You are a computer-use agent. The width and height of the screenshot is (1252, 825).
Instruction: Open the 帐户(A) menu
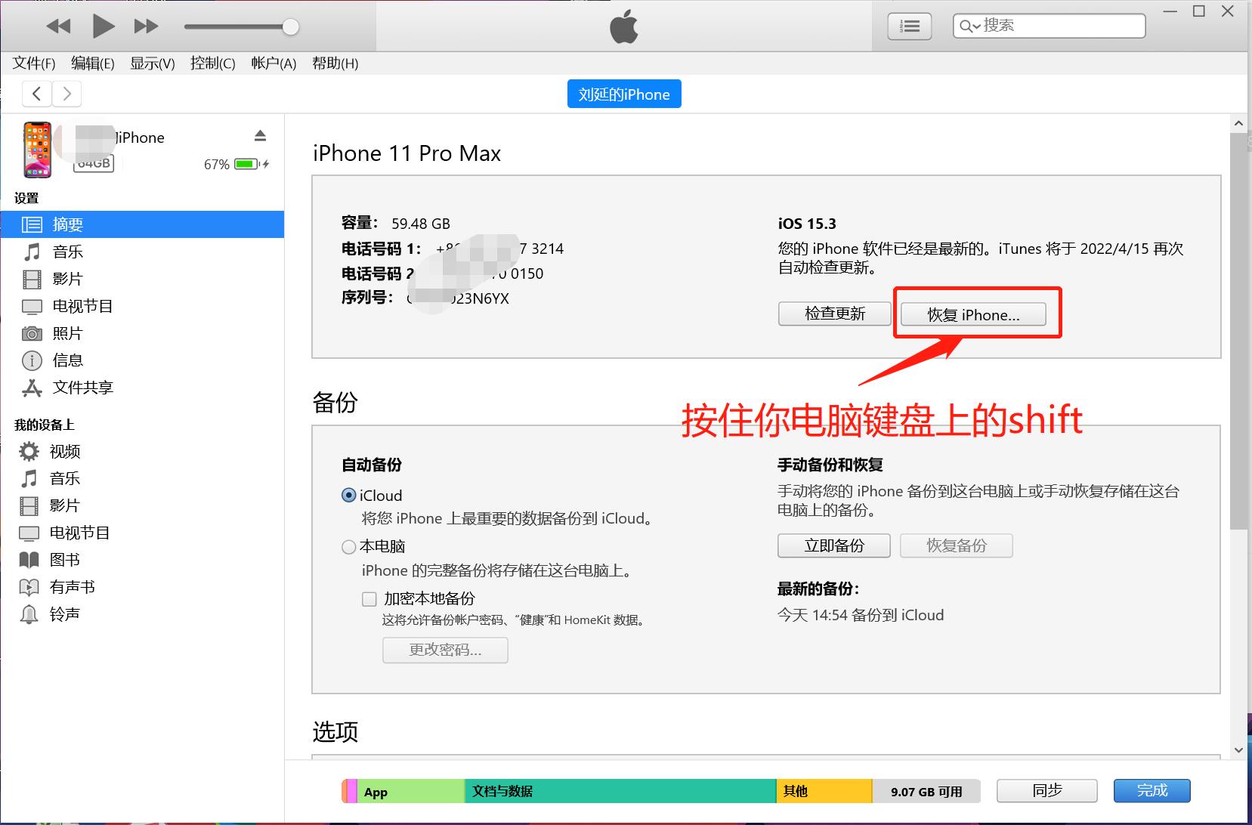pyautogui.click(x=274, y=63)
